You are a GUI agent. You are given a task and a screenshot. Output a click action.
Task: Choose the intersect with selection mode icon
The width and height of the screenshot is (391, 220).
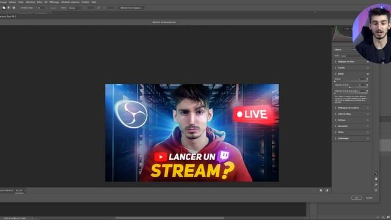[x=14, y=8]
